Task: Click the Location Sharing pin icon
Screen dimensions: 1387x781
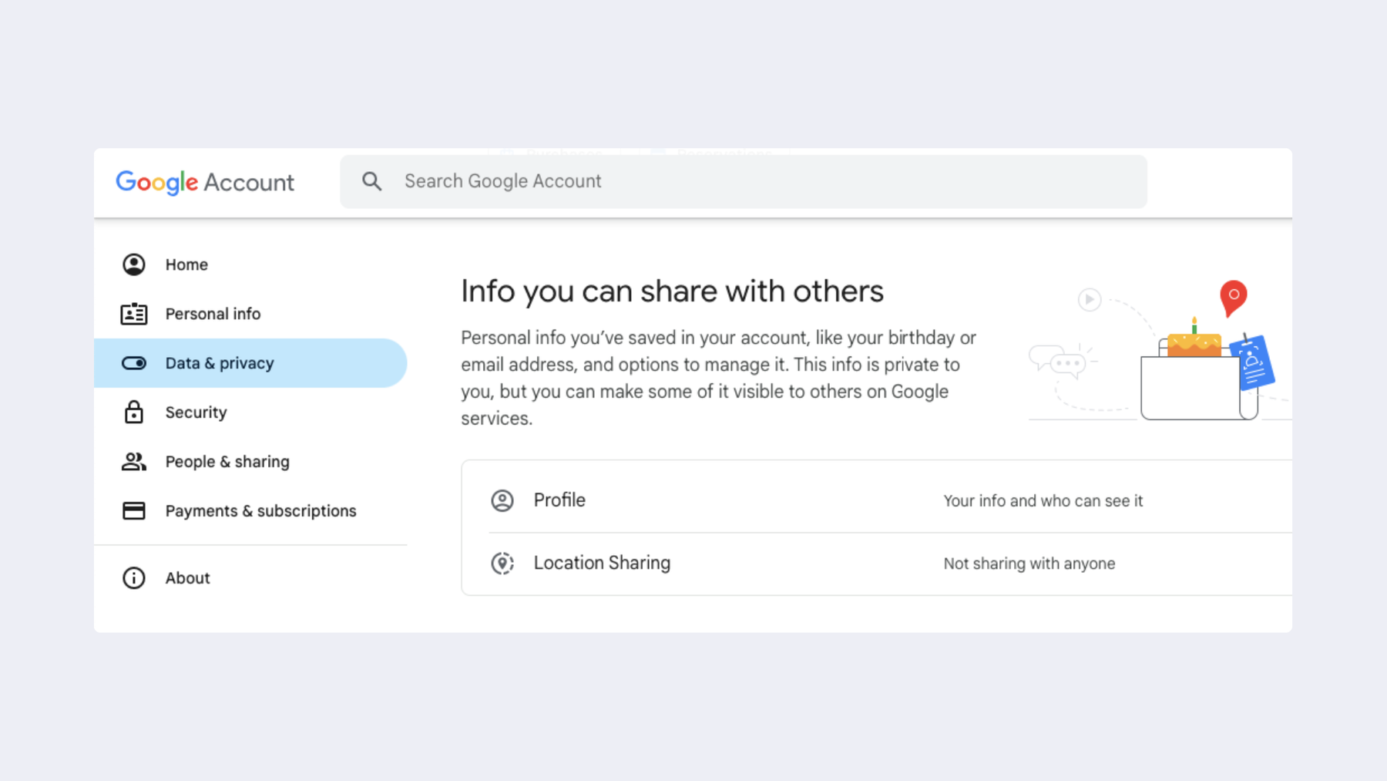Action: point(502,564)
